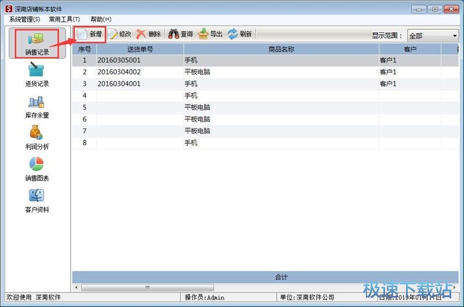This screenshot has height=307, width=464.
Task: Click the 导出 export toolbar button
Action: [x=210, y=34]
